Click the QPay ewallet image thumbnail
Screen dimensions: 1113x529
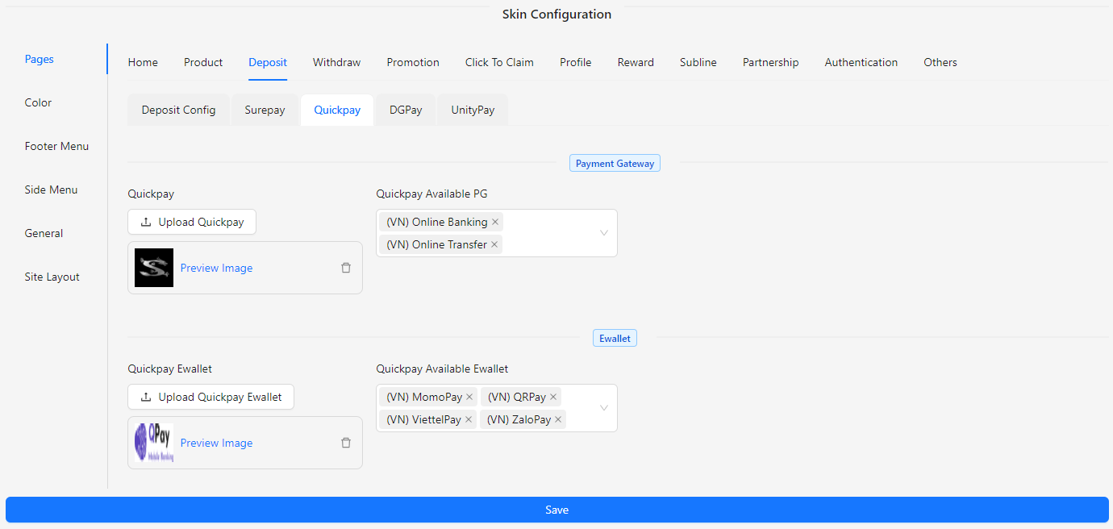click(153, 442)
